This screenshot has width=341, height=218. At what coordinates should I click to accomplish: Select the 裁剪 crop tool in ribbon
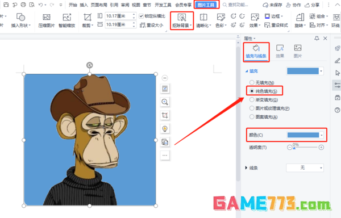88,20
